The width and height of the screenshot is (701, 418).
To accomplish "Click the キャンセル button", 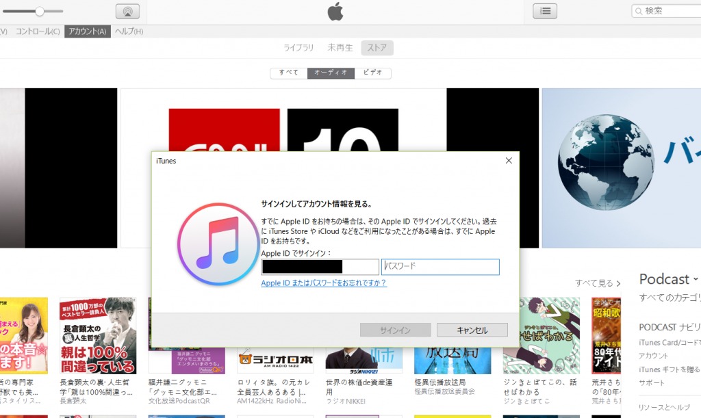I will click(472, 330).
